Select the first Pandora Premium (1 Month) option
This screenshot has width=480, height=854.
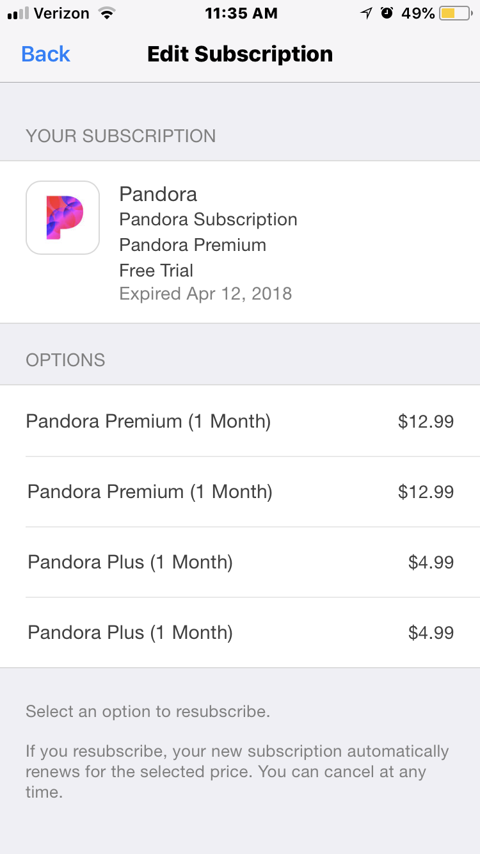click(148, 421)
